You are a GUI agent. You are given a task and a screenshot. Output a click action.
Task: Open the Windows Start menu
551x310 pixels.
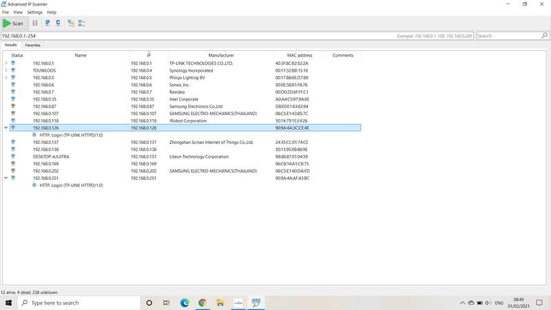(x=8, y=302)
